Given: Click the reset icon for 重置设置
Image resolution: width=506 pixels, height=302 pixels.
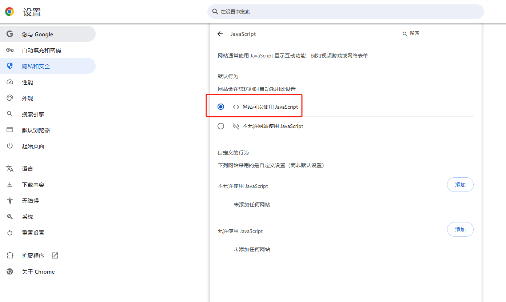Looking at the screenshot, I should (x=10, y=233).
